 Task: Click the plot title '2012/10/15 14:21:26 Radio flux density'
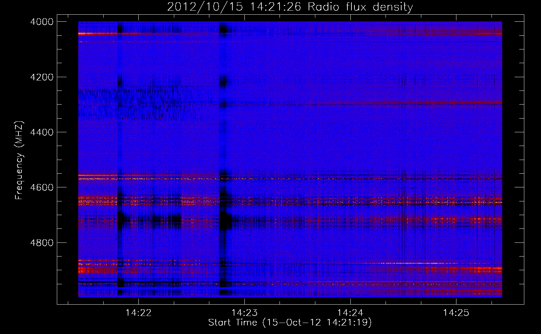click(290, 7)
